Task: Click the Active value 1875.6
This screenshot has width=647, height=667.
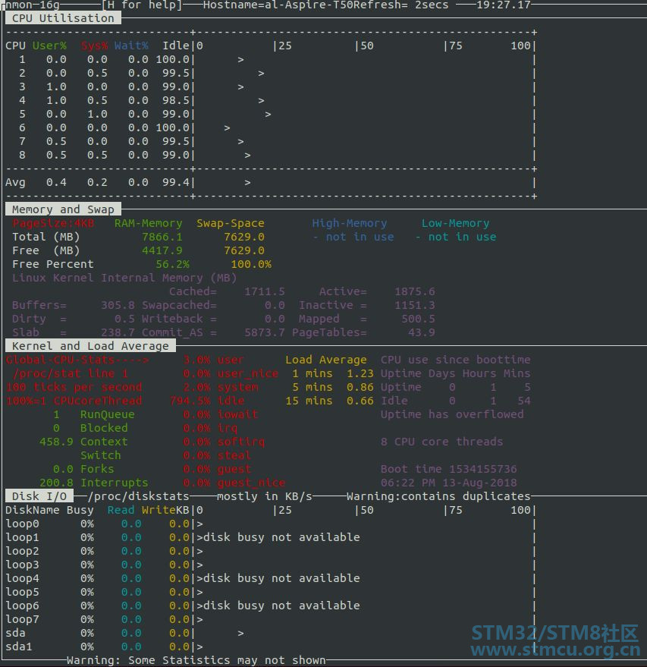Action: coord(414,291)
